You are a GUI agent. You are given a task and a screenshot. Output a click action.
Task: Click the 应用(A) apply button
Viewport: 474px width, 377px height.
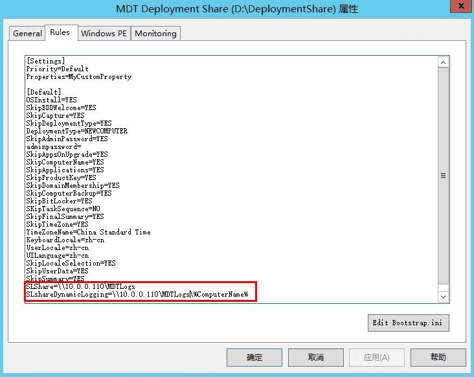(x=377, y=358)
